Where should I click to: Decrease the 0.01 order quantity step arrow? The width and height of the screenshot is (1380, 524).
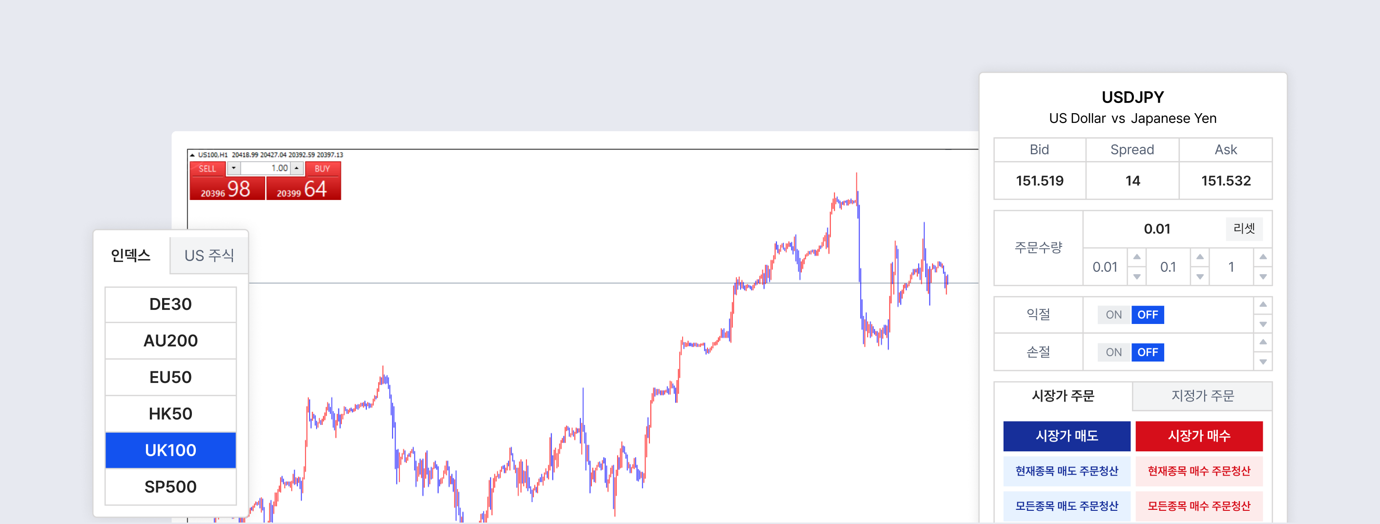(1136, 277)
